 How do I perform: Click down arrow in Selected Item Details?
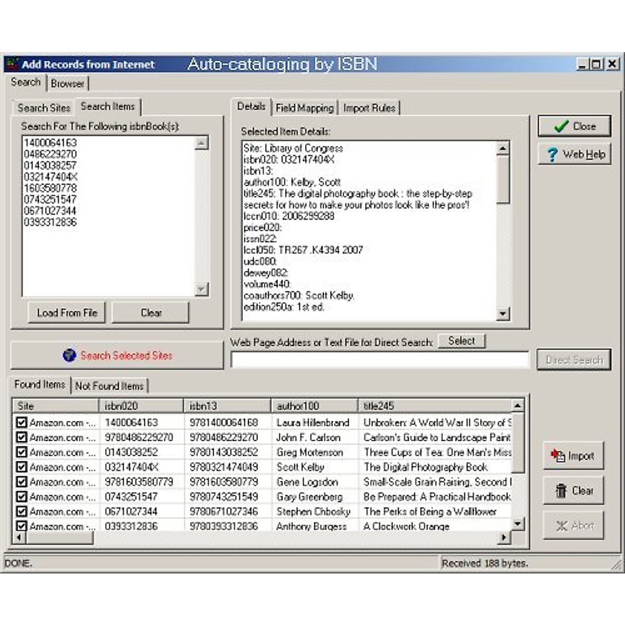(503, 314)
